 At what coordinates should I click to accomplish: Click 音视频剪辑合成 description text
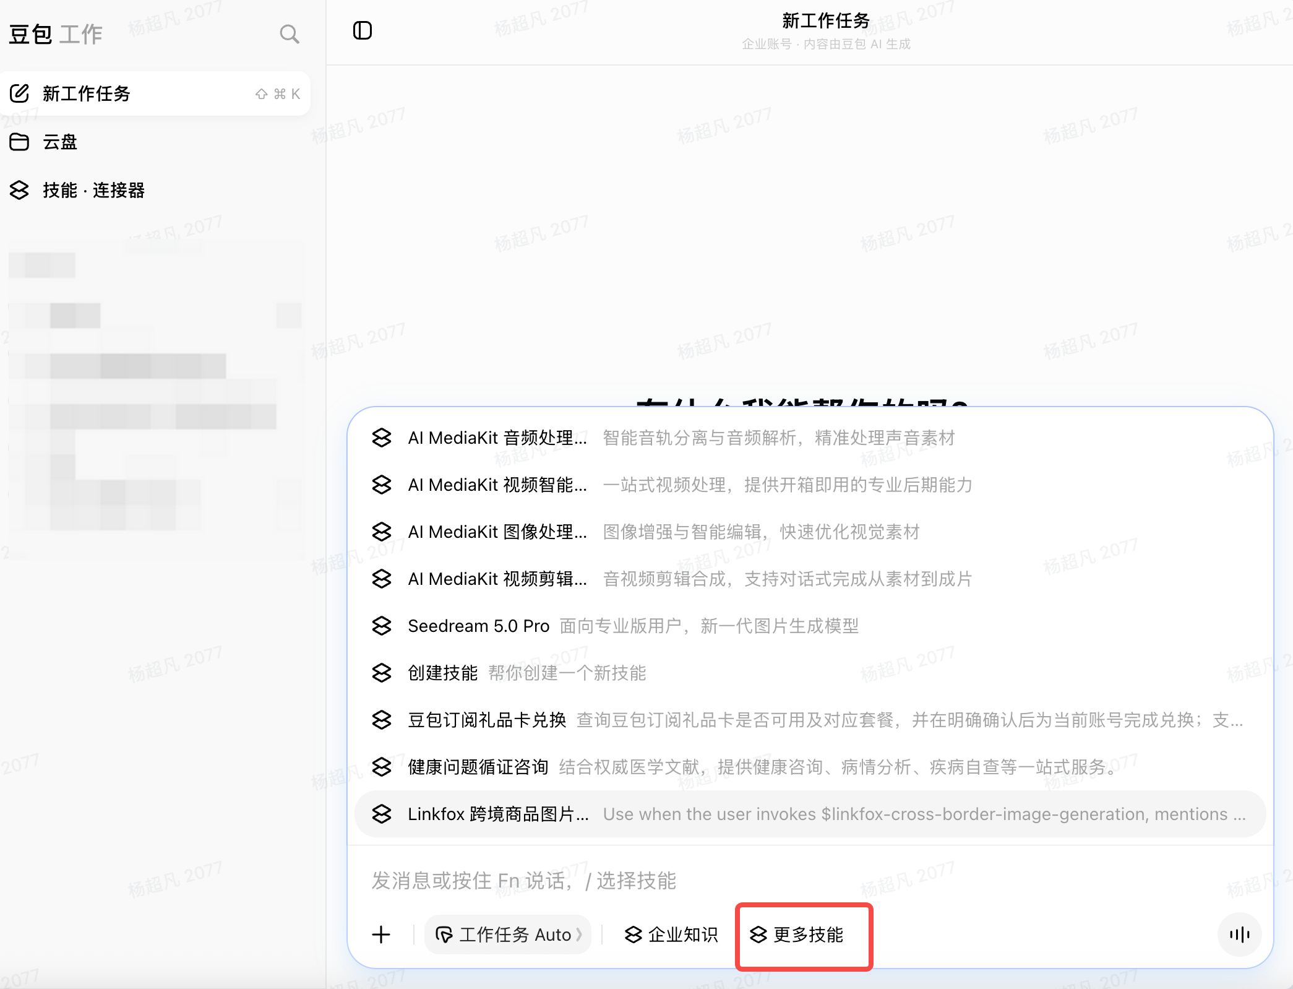[x=788, y=579]
